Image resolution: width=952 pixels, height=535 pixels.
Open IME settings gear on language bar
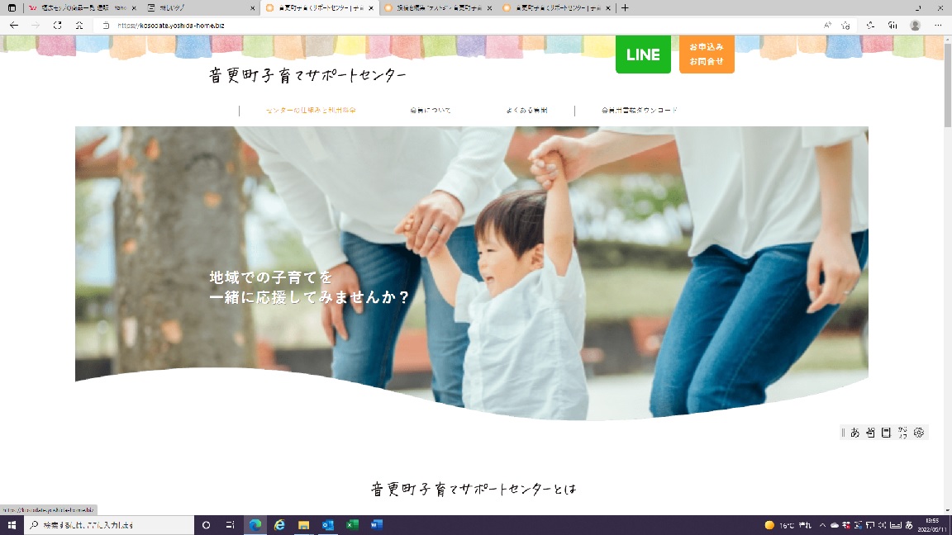tap(918, 433)
